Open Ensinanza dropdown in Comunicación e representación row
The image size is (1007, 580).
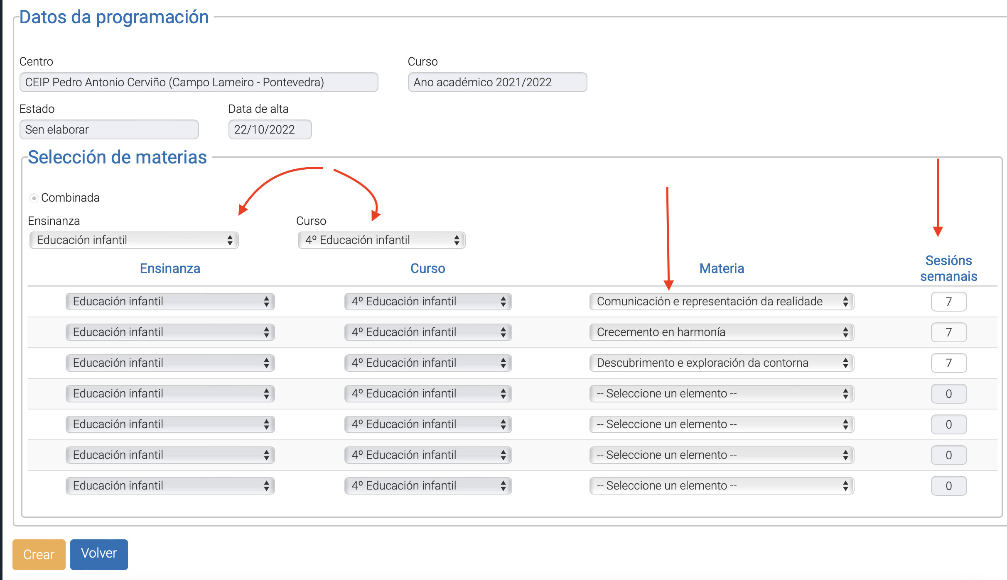[170, 302]
